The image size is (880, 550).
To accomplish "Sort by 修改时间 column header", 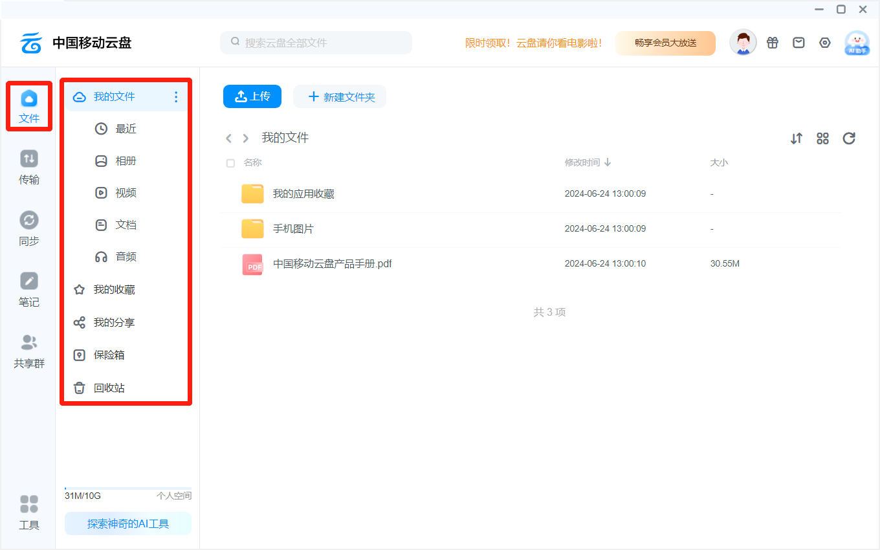I will 588,162.
